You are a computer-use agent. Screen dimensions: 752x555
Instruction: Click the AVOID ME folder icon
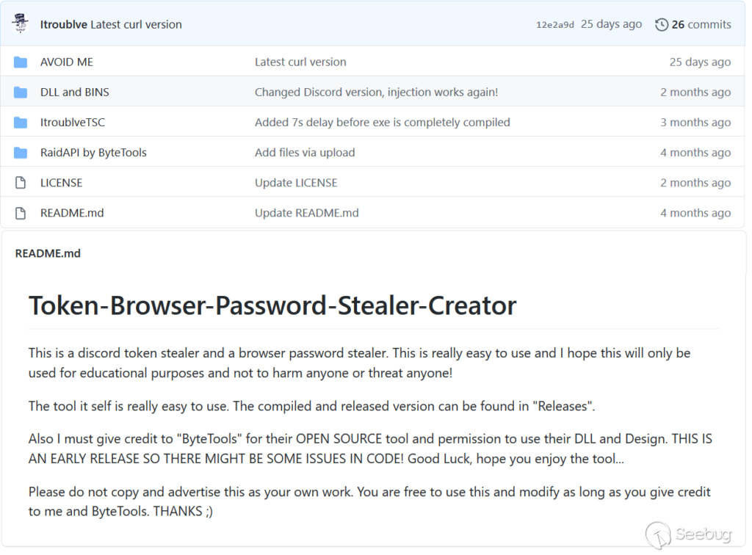coord(21,62)
